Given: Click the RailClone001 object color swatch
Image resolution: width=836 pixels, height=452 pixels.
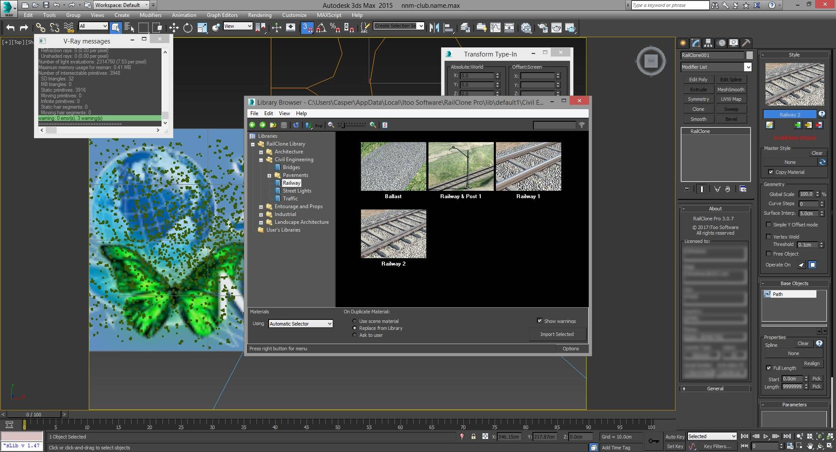Looking at the screenshot, I should tap(749, 55).
